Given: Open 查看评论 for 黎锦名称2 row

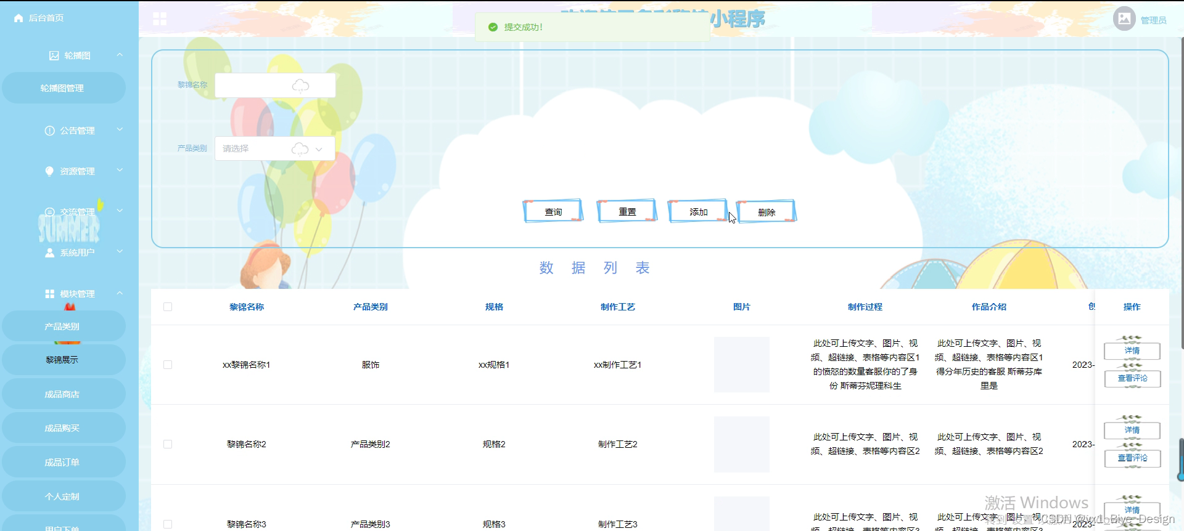Looking at the screenshot, I should tap(1132, 458).
